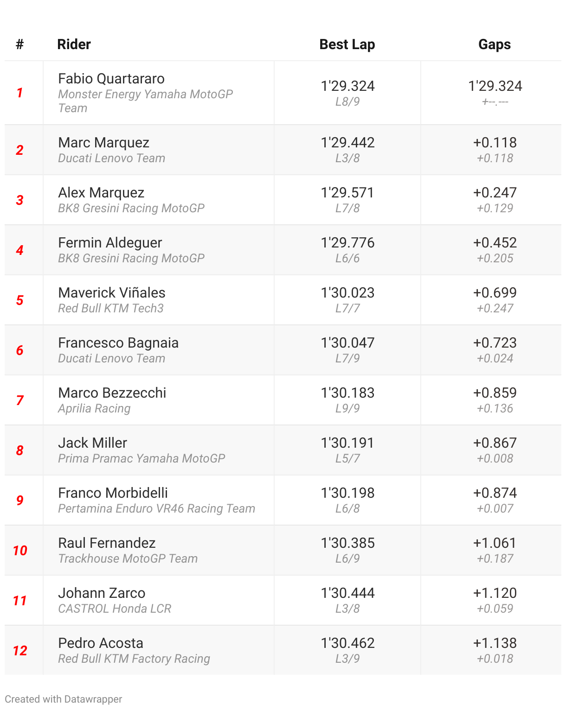The width and height of the screenshot is (566, 710).
Task: Click Jack Miller rider name
Action: coord(92,443)
